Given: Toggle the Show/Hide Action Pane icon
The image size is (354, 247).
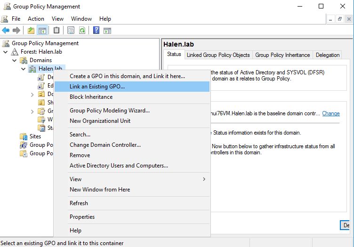Looking at the screenshot, I should point(107,30).
